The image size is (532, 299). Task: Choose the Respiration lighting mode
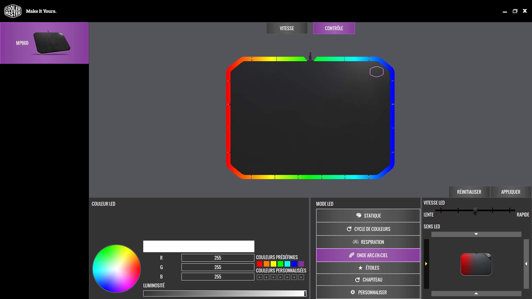[368, 242]
